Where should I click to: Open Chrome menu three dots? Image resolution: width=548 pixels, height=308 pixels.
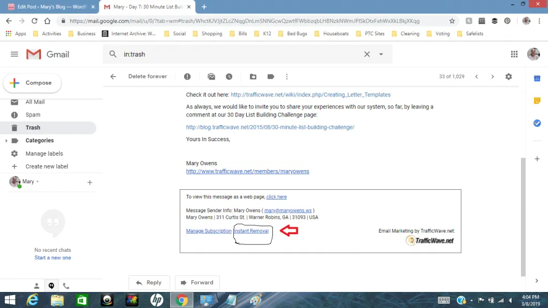tap(539, 21)
